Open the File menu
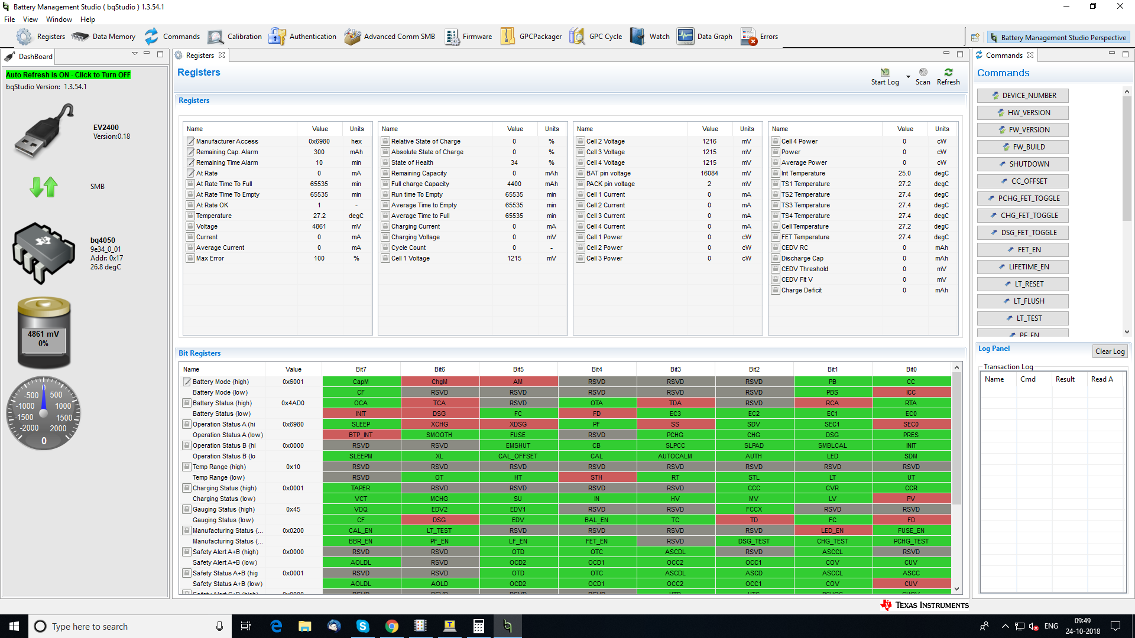The width and height of the screenshot is (1135, 638). (x=9, y=19)
